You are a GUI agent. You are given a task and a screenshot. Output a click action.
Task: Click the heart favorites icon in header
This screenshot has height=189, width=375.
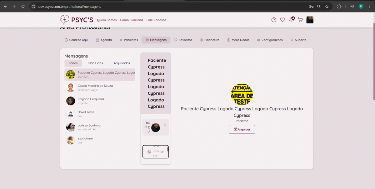(282, 20)
